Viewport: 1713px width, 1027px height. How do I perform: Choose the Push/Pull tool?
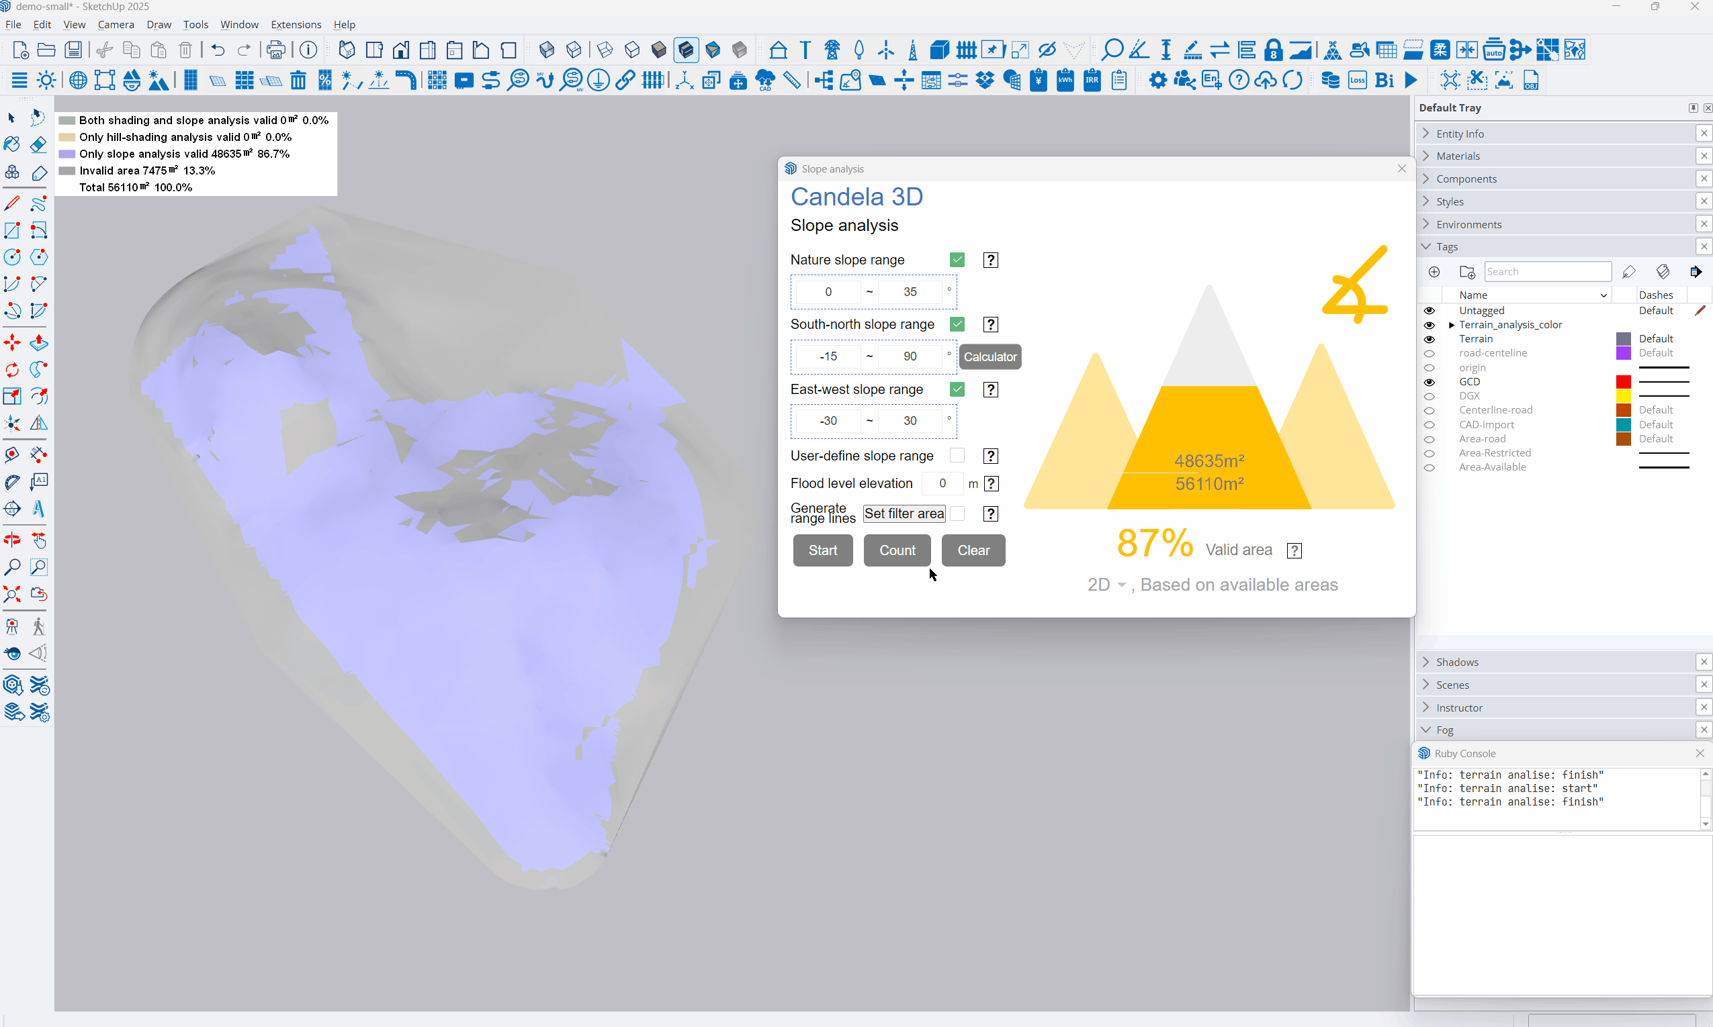click(39, 342)
